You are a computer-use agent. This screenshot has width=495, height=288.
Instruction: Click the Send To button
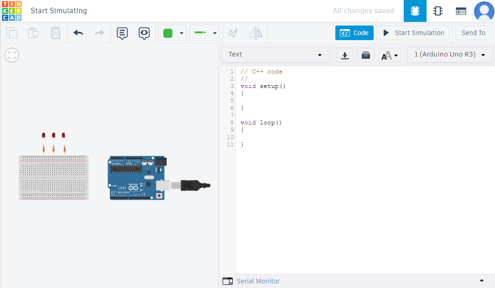pyautogui.click(x=473, y=32)
